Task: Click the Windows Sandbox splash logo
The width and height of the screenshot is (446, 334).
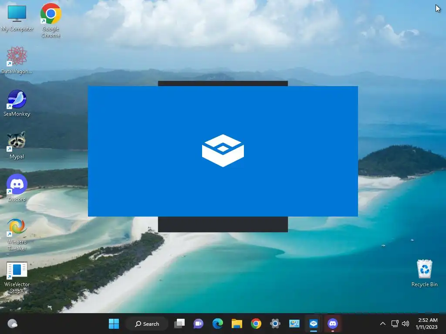Action: pyautogui.click(x=223, y=150)
